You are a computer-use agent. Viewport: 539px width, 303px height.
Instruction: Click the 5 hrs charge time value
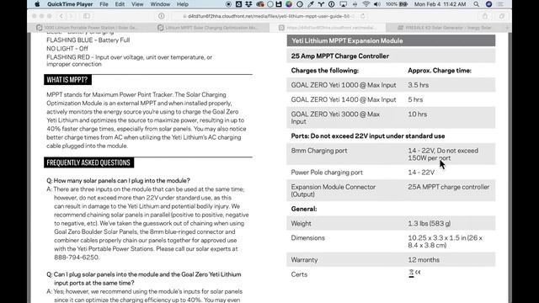click(415, 99)
